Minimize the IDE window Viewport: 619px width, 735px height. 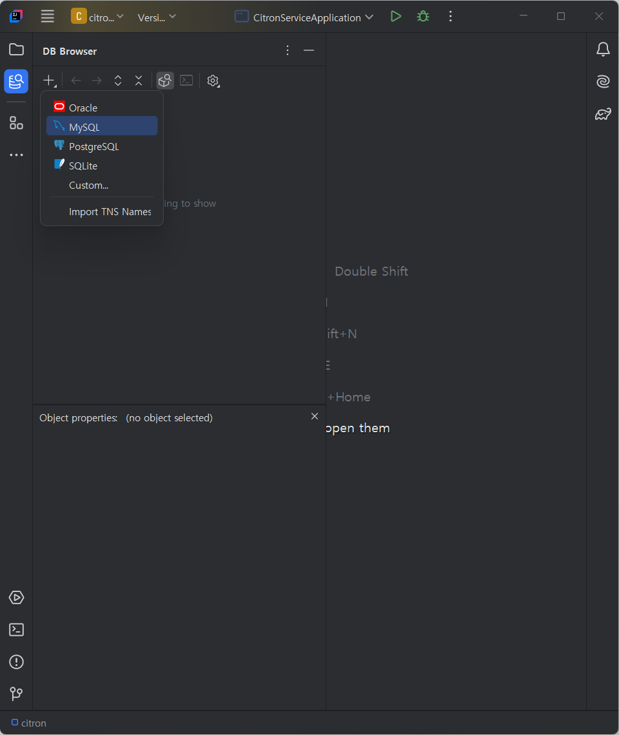coord(524,16)
